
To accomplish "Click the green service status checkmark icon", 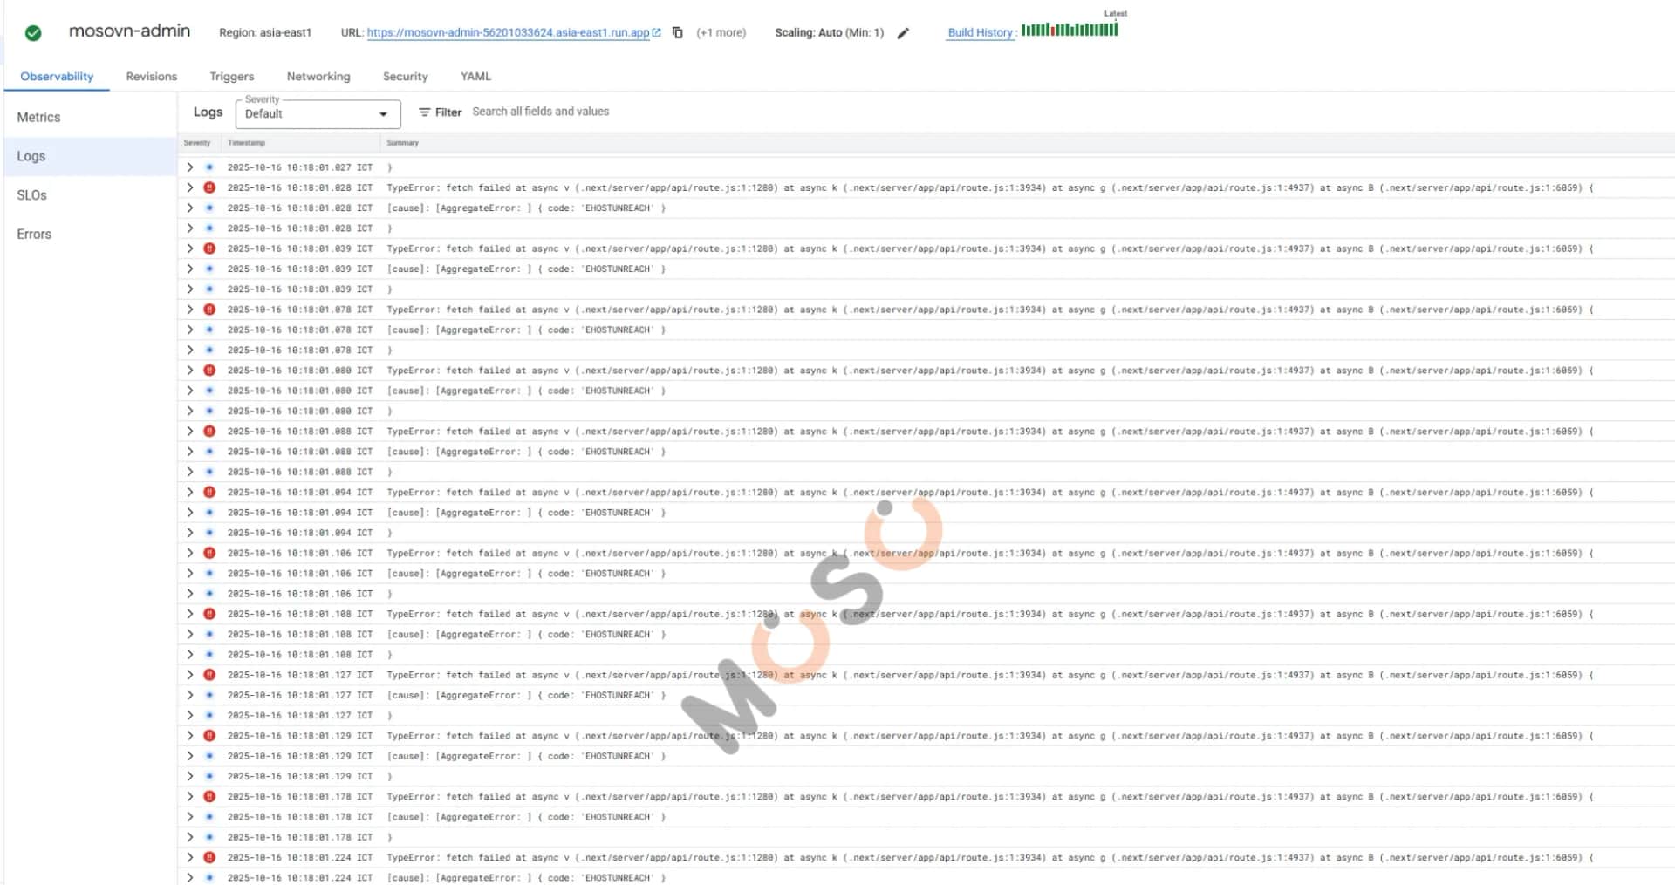I will coord(33,33).
